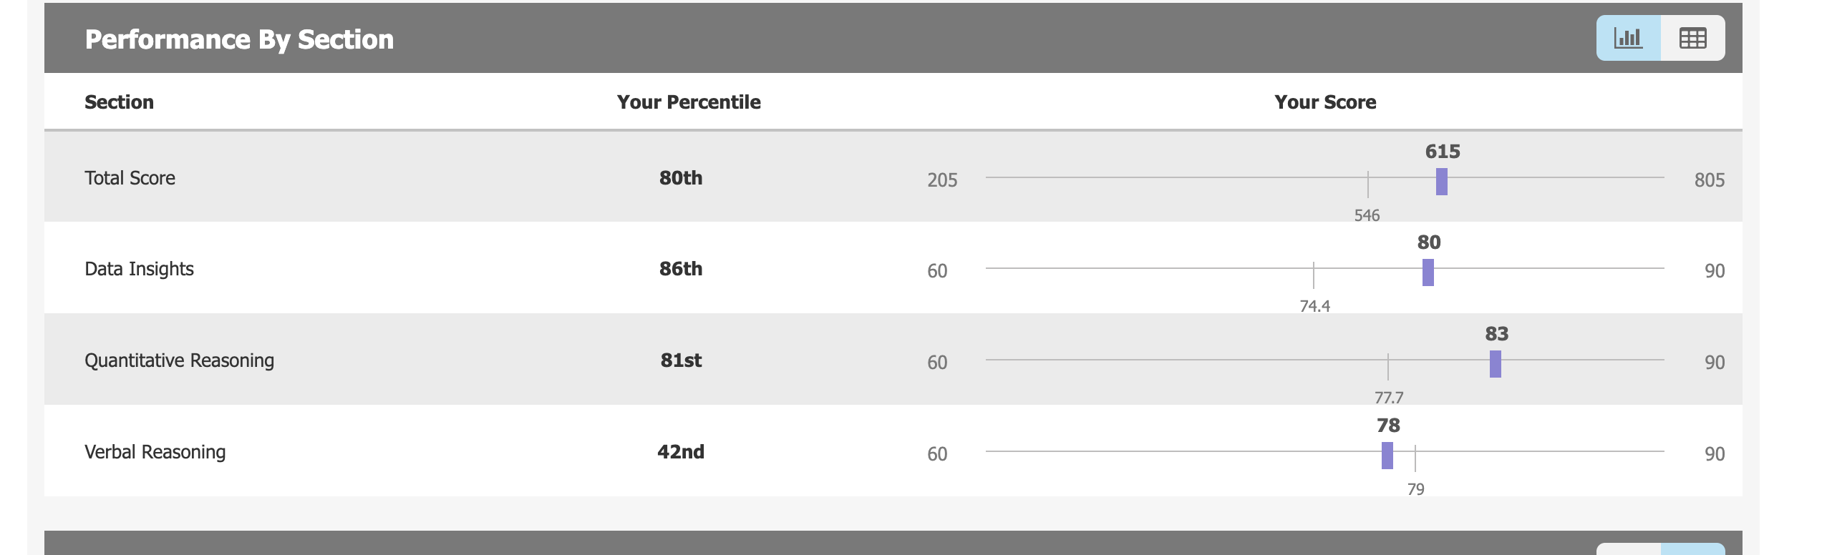Select the Quantitative Reasoning row label
Viewport: 1827px width, 555px height.
click(179, 360)
